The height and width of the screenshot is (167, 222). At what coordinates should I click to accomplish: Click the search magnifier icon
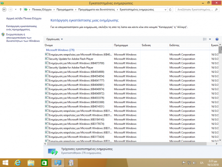pyautogui.click(x=216, y=10)
